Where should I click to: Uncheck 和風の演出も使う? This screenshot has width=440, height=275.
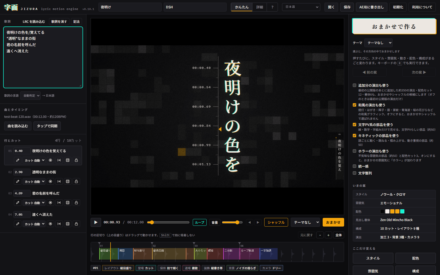(x=355, y=105)
